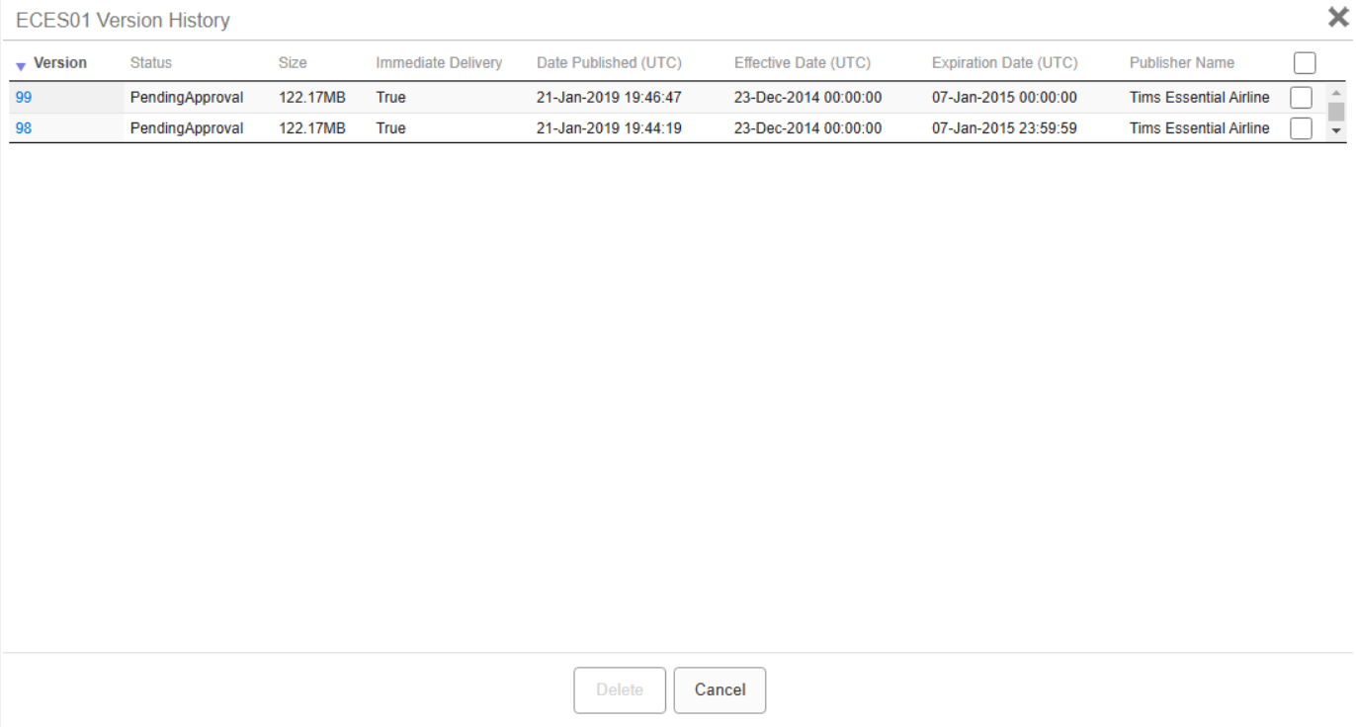Select PendingApproval status in version 98 row

click(x=187, y=127)
